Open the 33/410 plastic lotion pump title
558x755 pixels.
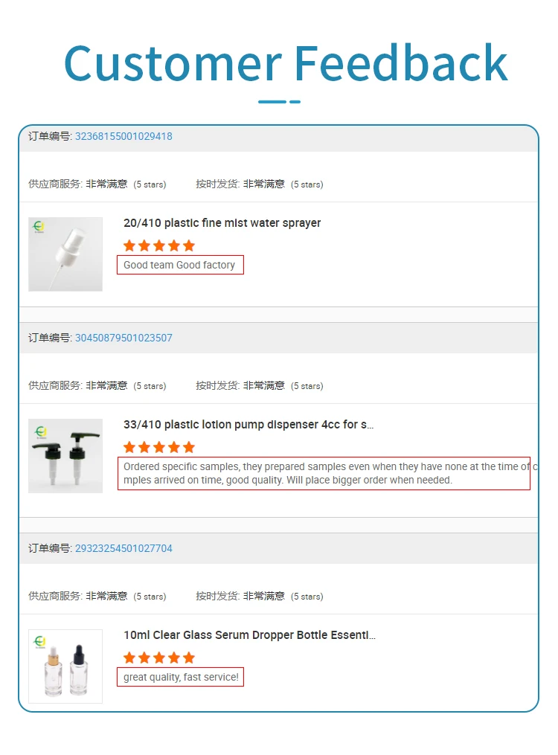pyautogui.click(x=248, y=425)
